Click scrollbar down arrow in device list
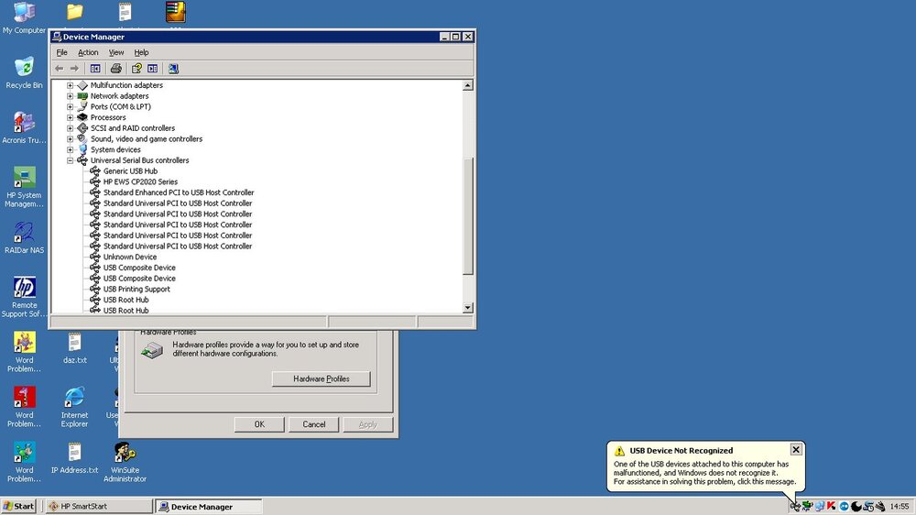 pyautogui.click(x=467, y=308)
